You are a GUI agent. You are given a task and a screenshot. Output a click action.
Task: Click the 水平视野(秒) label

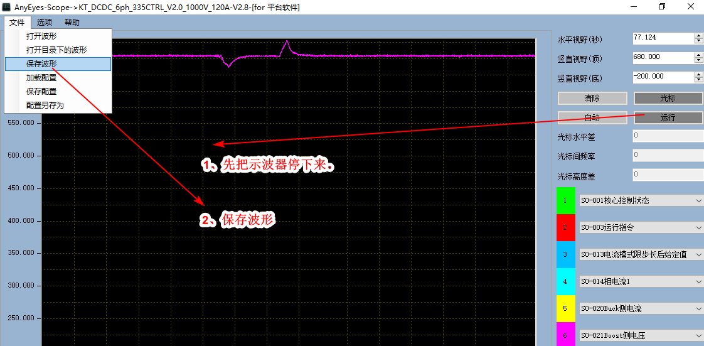click(580, 40)
